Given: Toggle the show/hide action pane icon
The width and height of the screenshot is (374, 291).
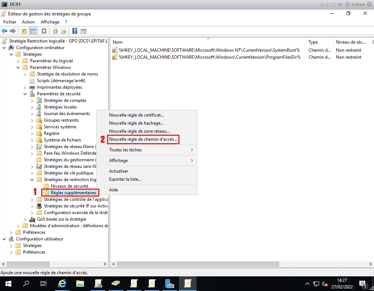Looking at the screenshot, I should pos(83,31).
